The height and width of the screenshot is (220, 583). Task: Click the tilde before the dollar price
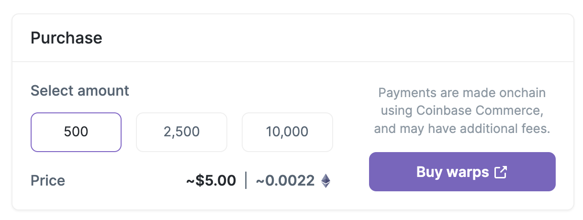190,181
